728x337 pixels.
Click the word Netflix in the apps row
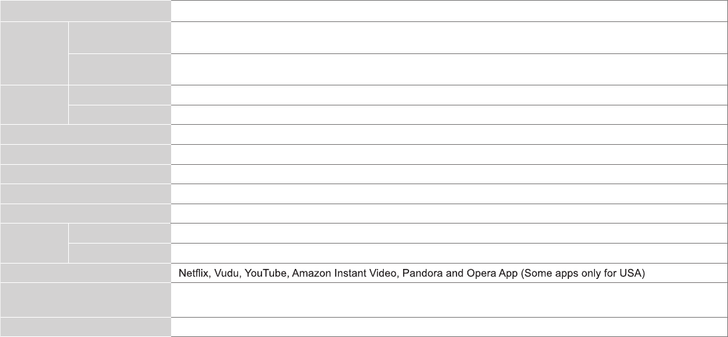click(192, 274)
